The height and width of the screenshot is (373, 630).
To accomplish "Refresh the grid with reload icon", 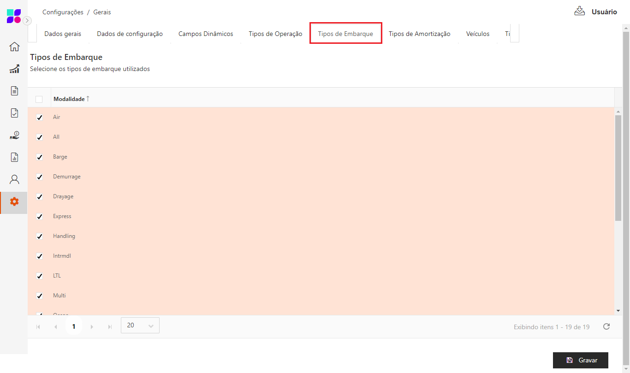I will (606, 326).
